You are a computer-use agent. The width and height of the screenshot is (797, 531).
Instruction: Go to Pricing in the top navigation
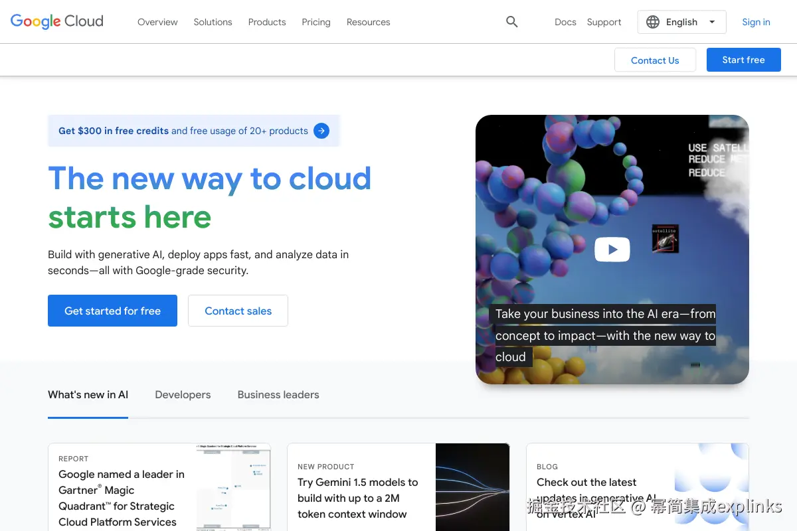(316, 22)
